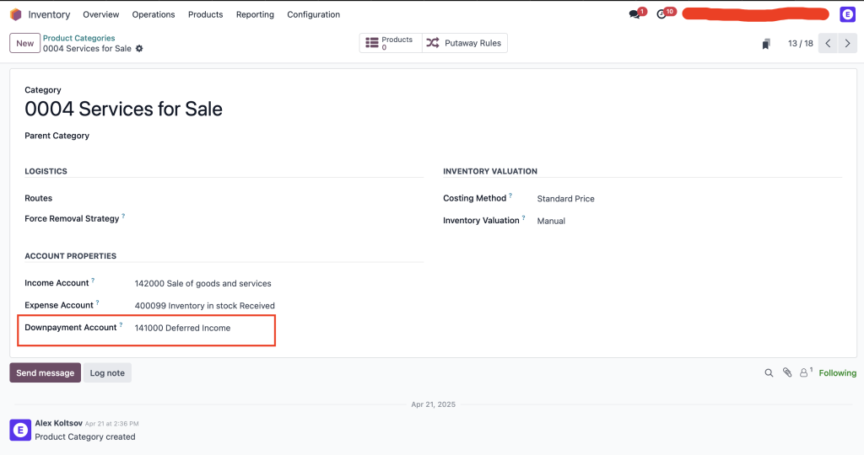Click the bookmark icon near pager
Viewport: 864px width, 455px height.
click(766, 44)
